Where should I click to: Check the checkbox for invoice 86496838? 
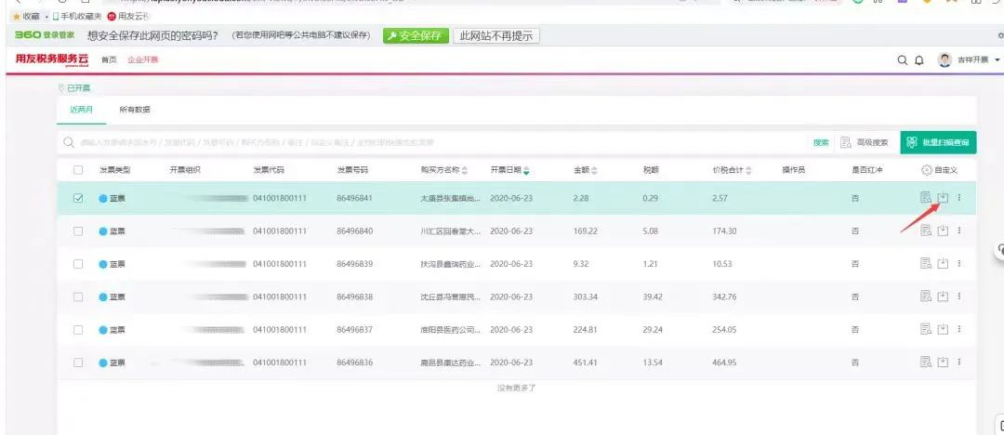click(78, 297)
